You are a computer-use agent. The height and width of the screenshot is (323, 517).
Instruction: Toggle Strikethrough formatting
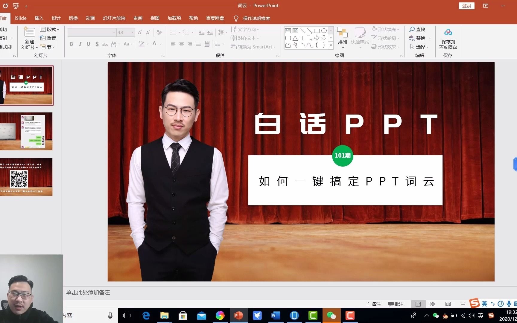[105, 44]
